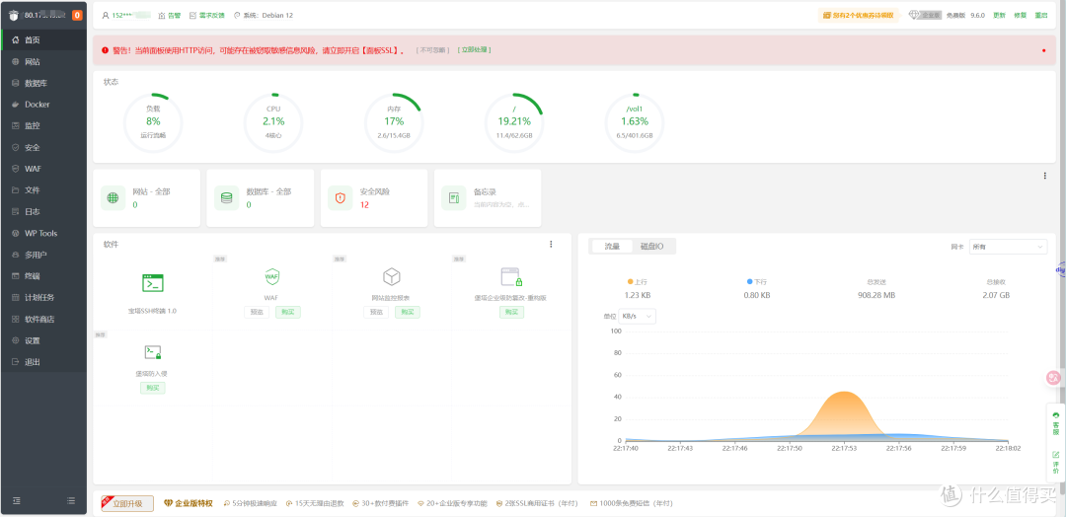1066x517 pixels.
Task: Open 软件商店 in the sidebar
Action: click(x=44, y=319)
